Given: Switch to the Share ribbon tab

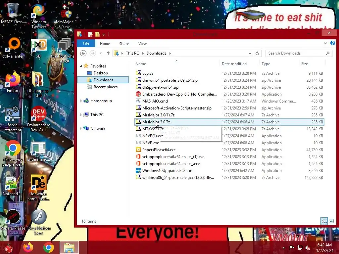Looking at the screenshot, I should tap(124, 44).
